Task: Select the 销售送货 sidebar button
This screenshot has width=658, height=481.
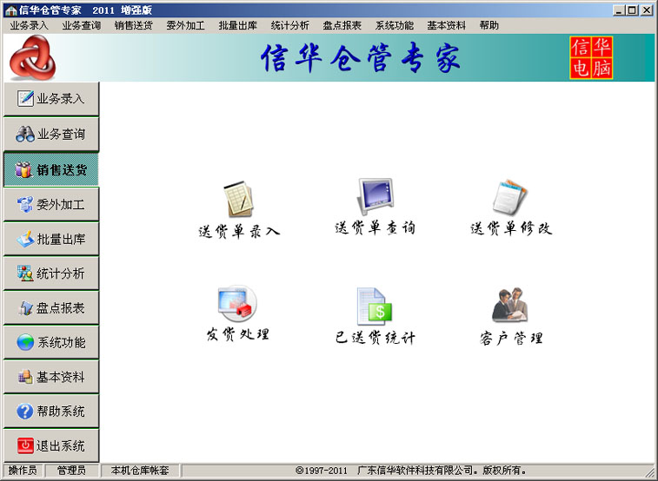Action: click(x=51, y=169)
